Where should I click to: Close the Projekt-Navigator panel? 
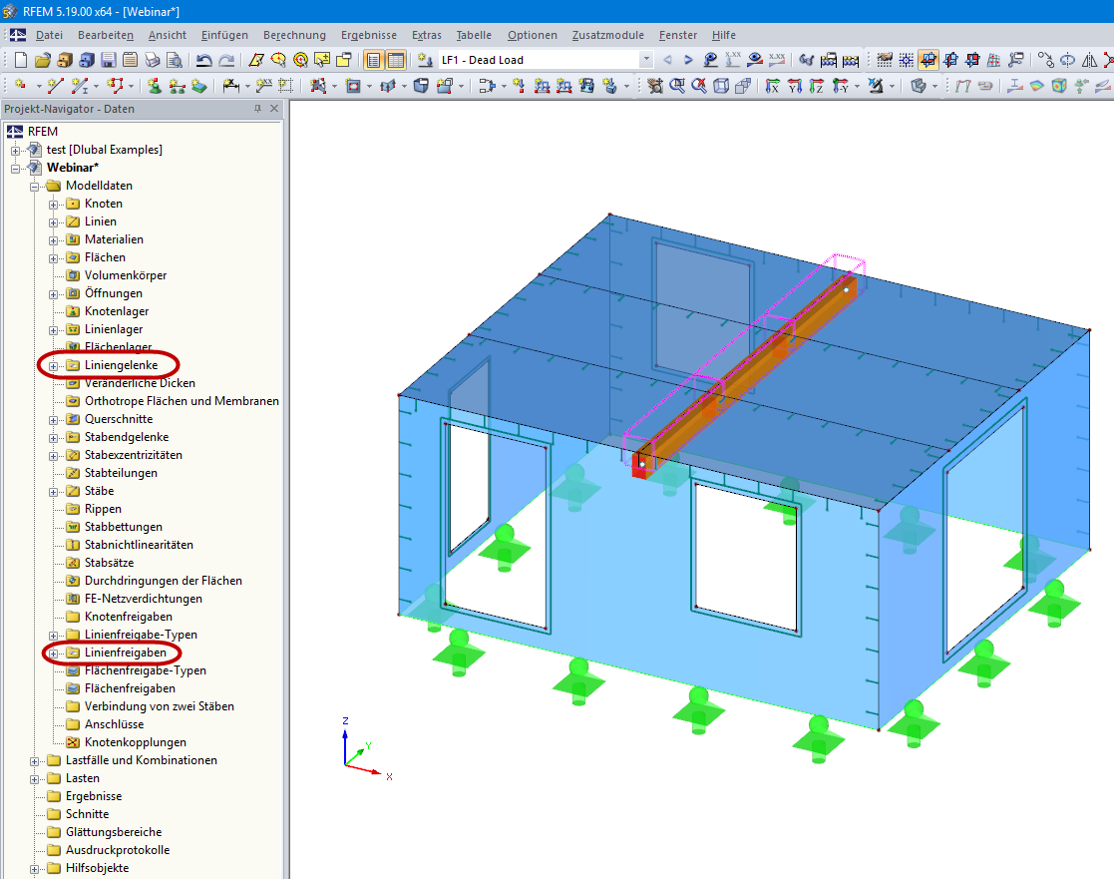pos(274,109)
